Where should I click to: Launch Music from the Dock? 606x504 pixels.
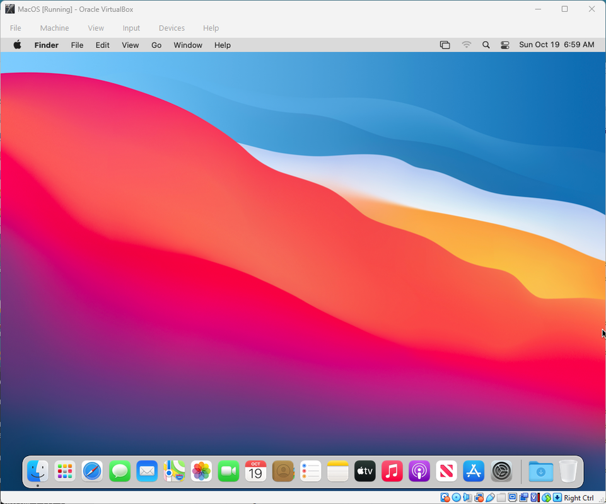(x=392, y=471)
